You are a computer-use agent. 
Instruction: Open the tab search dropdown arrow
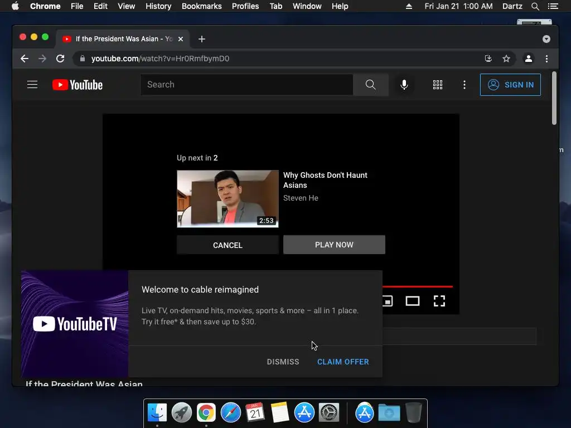click(x=546, y=39)
